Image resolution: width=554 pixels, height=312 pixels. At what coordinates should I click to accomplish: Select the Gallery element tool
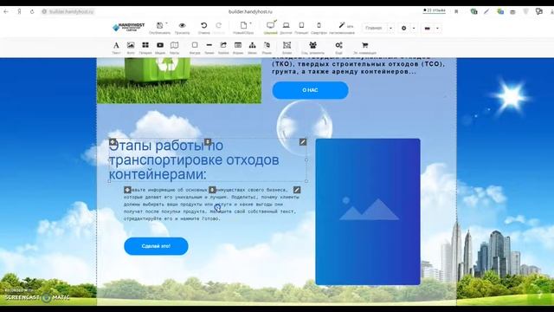(145, 45)
